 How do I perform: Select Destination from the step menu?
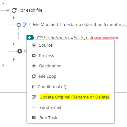tap(70, 66)
